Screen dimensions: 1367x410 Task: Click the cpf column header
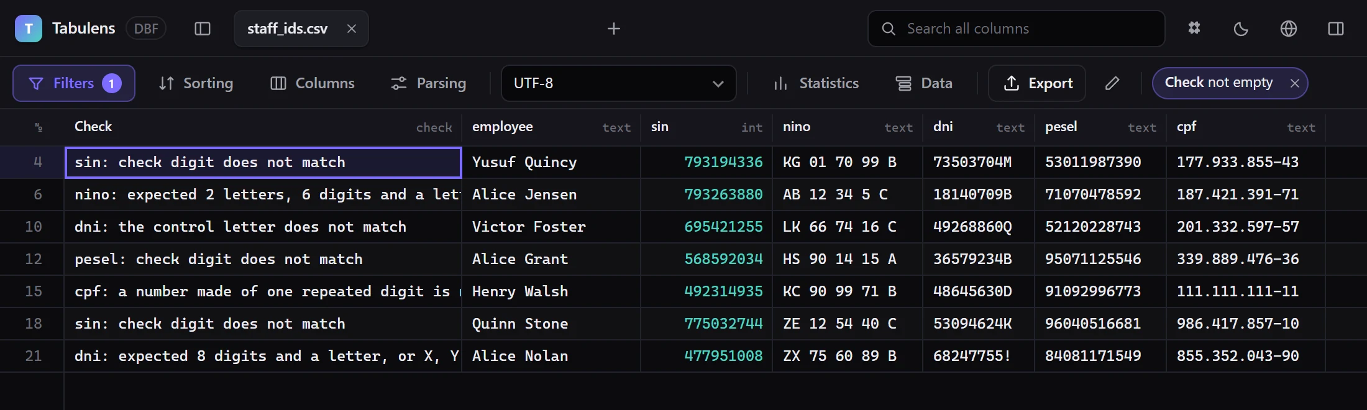(1246, 127)
